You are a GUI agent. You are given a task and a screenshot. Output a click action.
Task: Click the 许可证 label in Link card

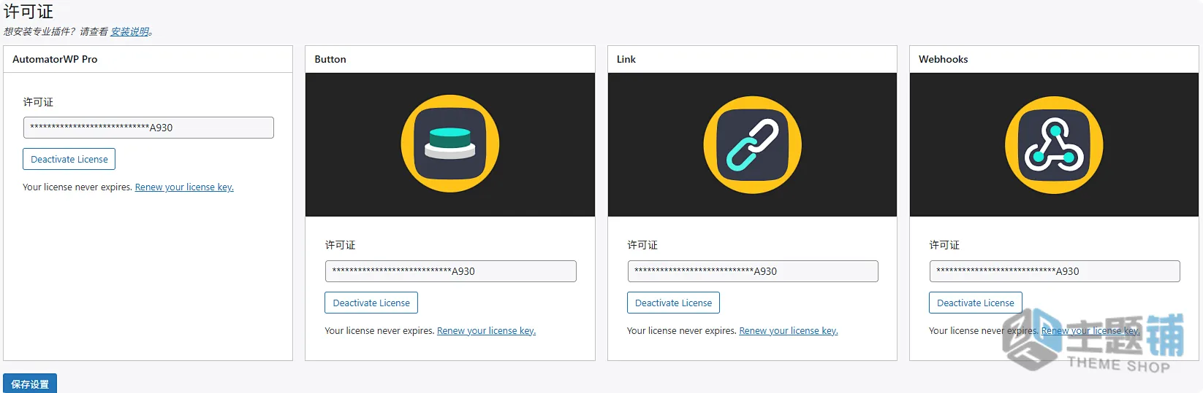tap(642, 245)
